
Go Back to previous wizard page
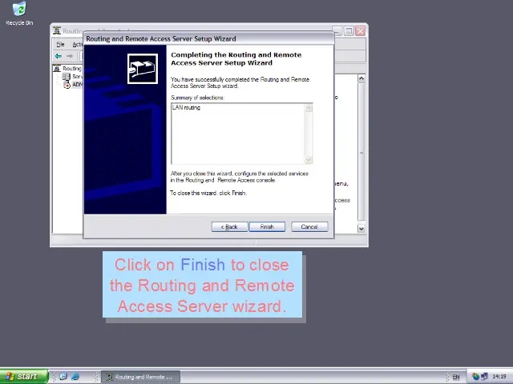229,227
